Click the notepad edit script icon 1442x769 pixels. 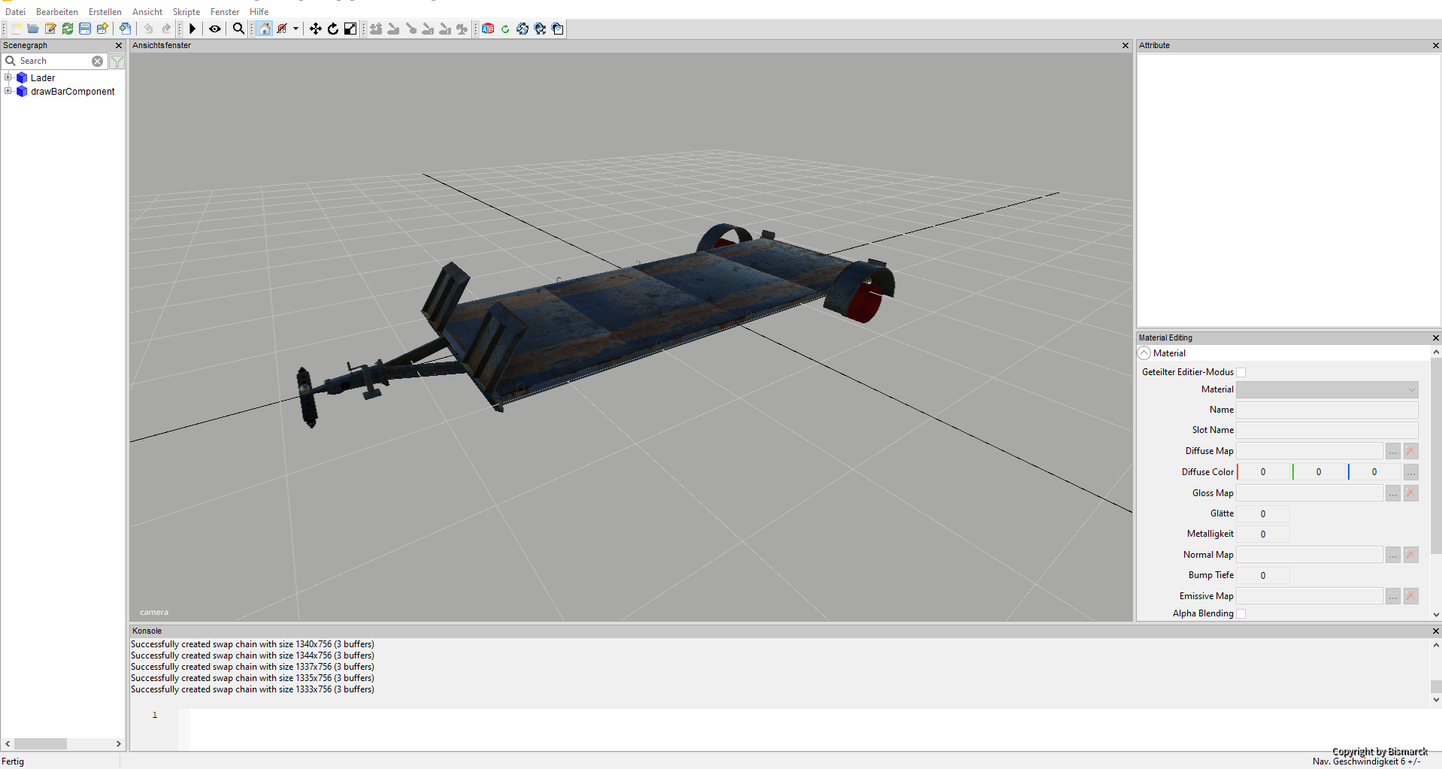click(50, 29)
